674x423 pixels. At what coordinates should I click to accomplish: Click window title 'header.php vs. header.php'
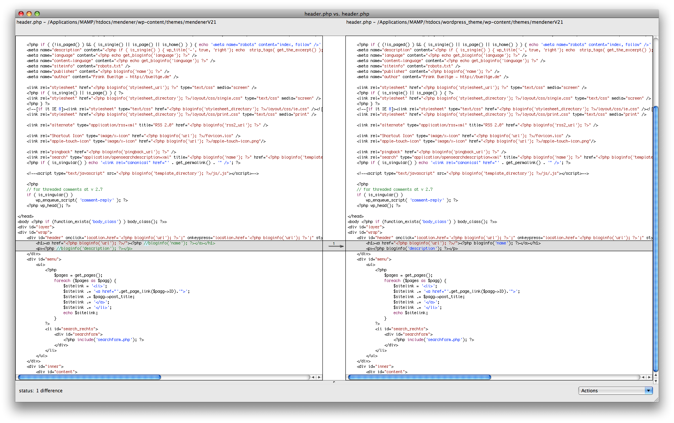click(x=337, y=14)
